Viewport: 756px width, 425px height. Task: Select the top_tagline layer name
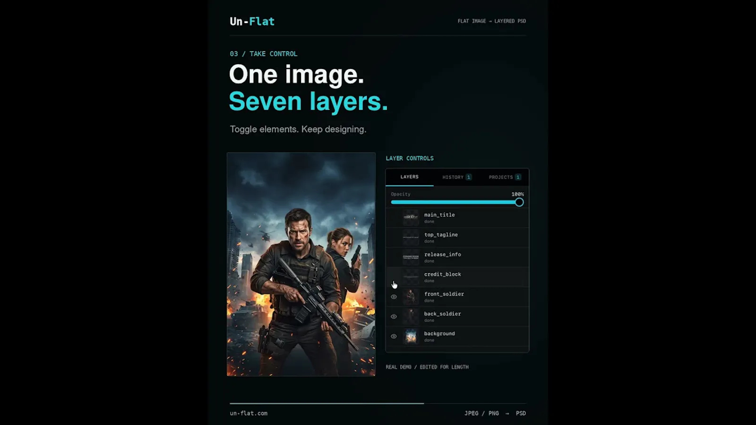(x=441, y=235)
